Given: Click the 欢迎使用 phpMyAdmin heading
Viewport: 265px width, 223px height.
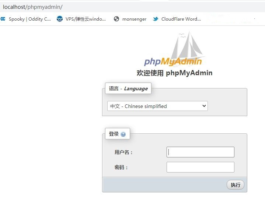Looking at the screenshot, I should point(174,73).
